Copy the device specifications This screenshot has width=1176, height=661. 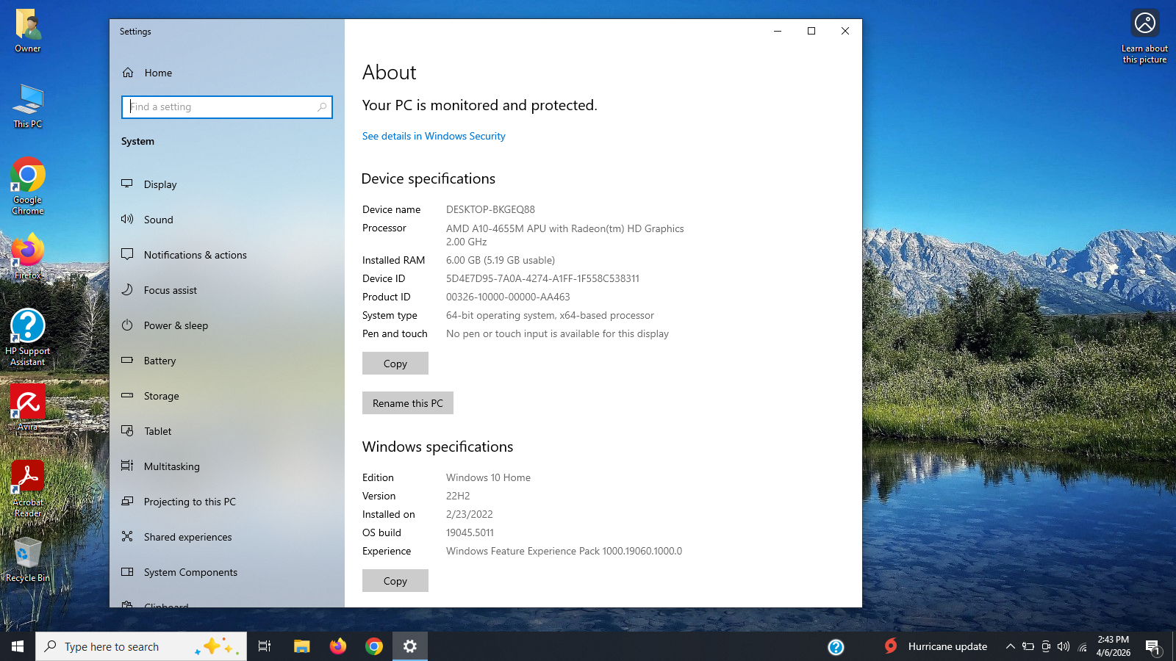395,364
